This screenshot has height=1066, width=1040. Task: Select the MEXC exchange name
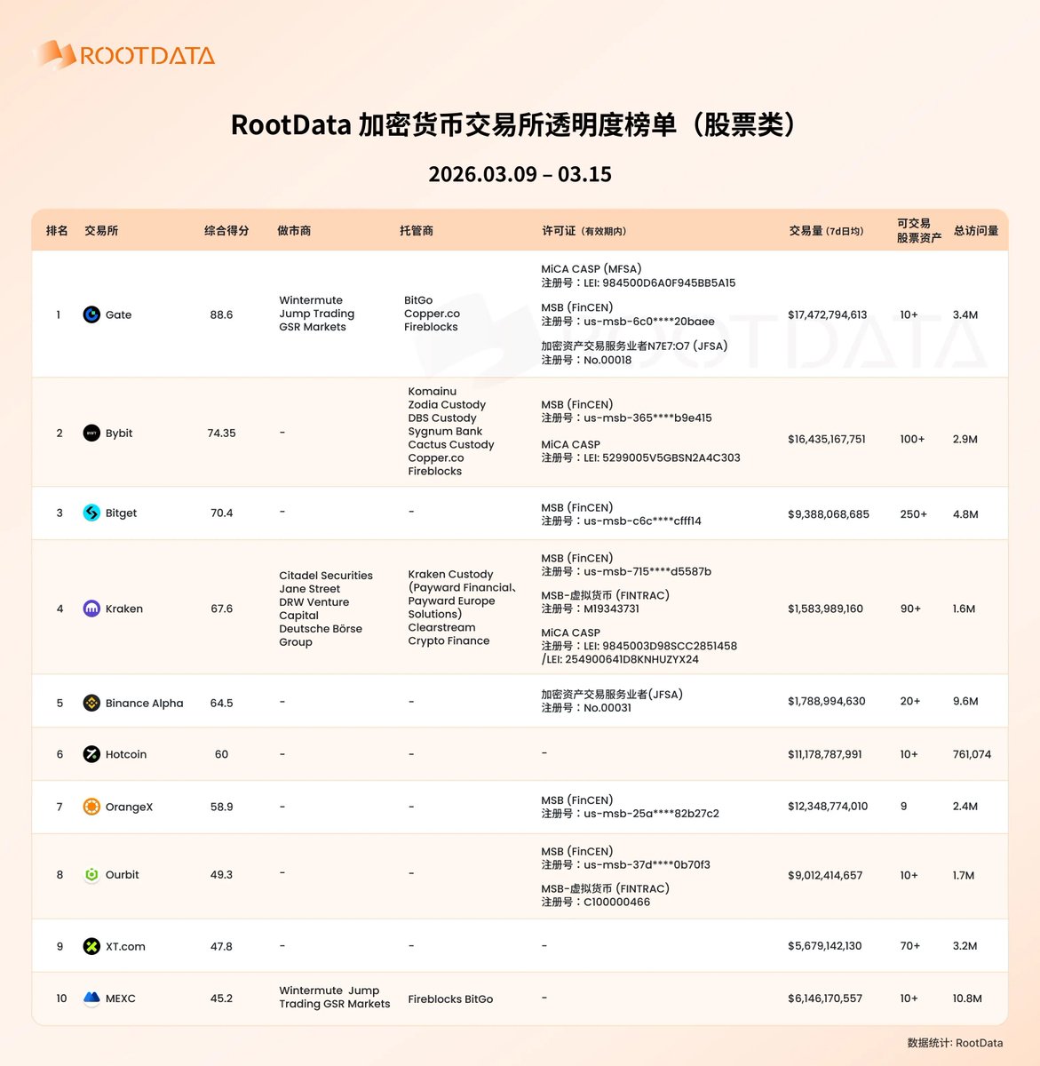click(121, 998)
